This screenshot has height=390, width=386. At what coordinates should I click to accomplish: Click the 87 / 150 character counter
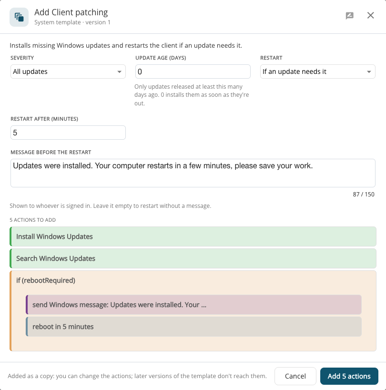coord(364,194)
